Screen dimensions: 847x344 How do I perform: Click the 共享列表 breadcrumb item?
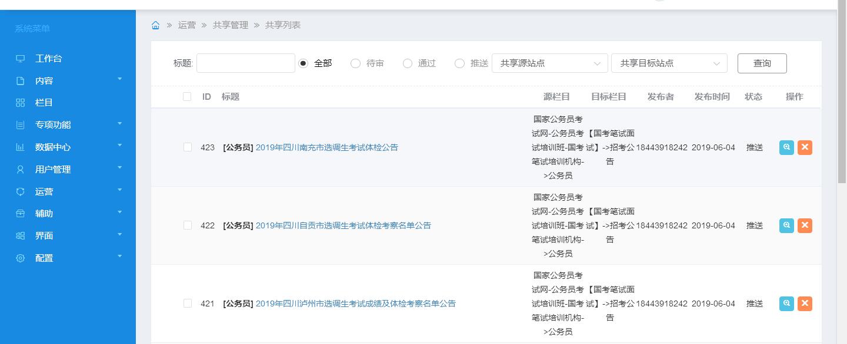283,25
